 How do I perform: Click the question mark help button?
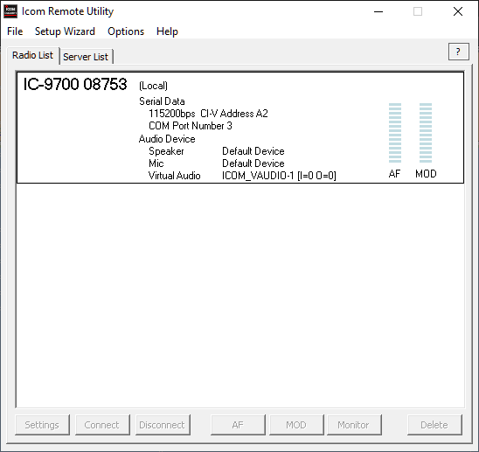(458, 52)
